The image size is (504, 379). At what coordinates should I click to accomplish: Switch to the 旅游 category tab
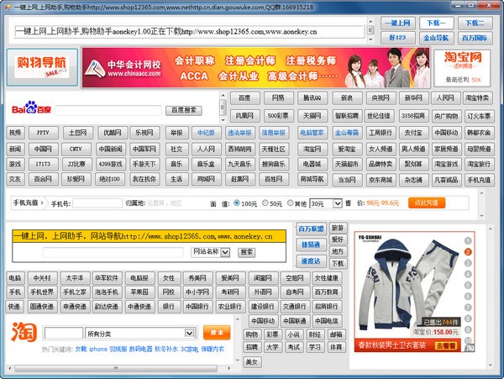pos(338,228)
